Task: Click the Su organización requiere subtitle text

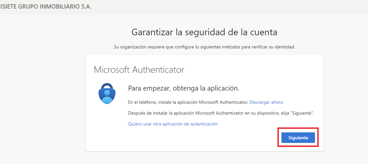Action: tap(204, 47)
